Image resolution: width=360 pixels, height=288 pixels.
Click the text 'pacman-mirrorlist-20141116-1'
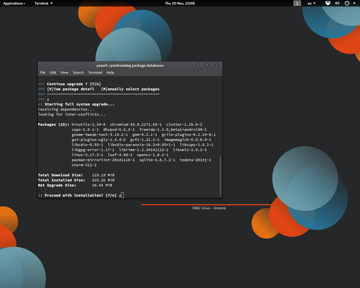click(103, 160)
